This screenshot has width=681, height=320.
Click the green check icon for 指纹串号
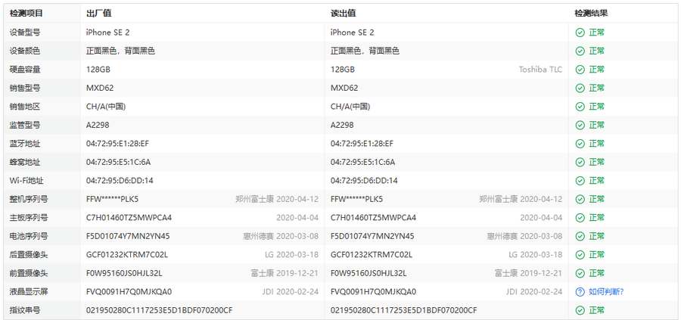pyautogui.click(x=580, y=310)
